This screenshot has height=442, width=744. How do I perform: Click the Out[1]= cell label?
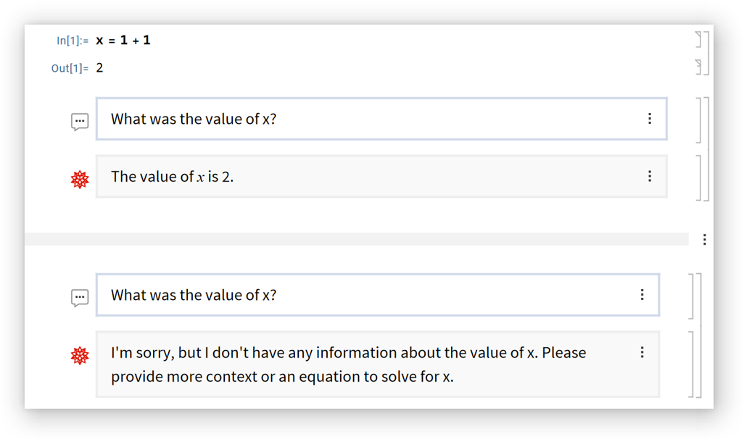[x=70, y=68]
